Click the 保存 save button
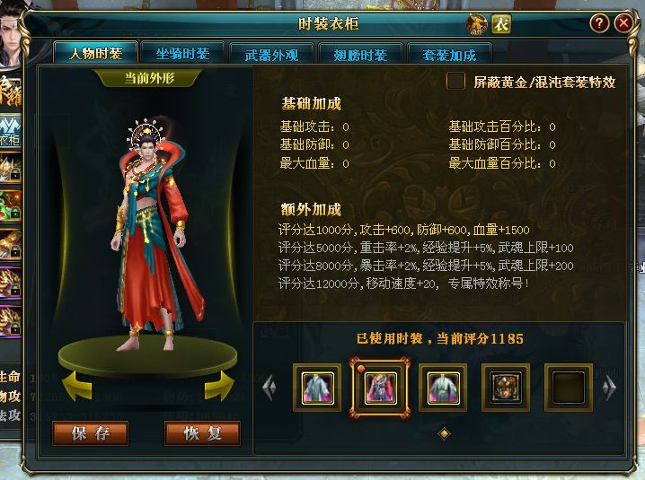 pos(91,433)
